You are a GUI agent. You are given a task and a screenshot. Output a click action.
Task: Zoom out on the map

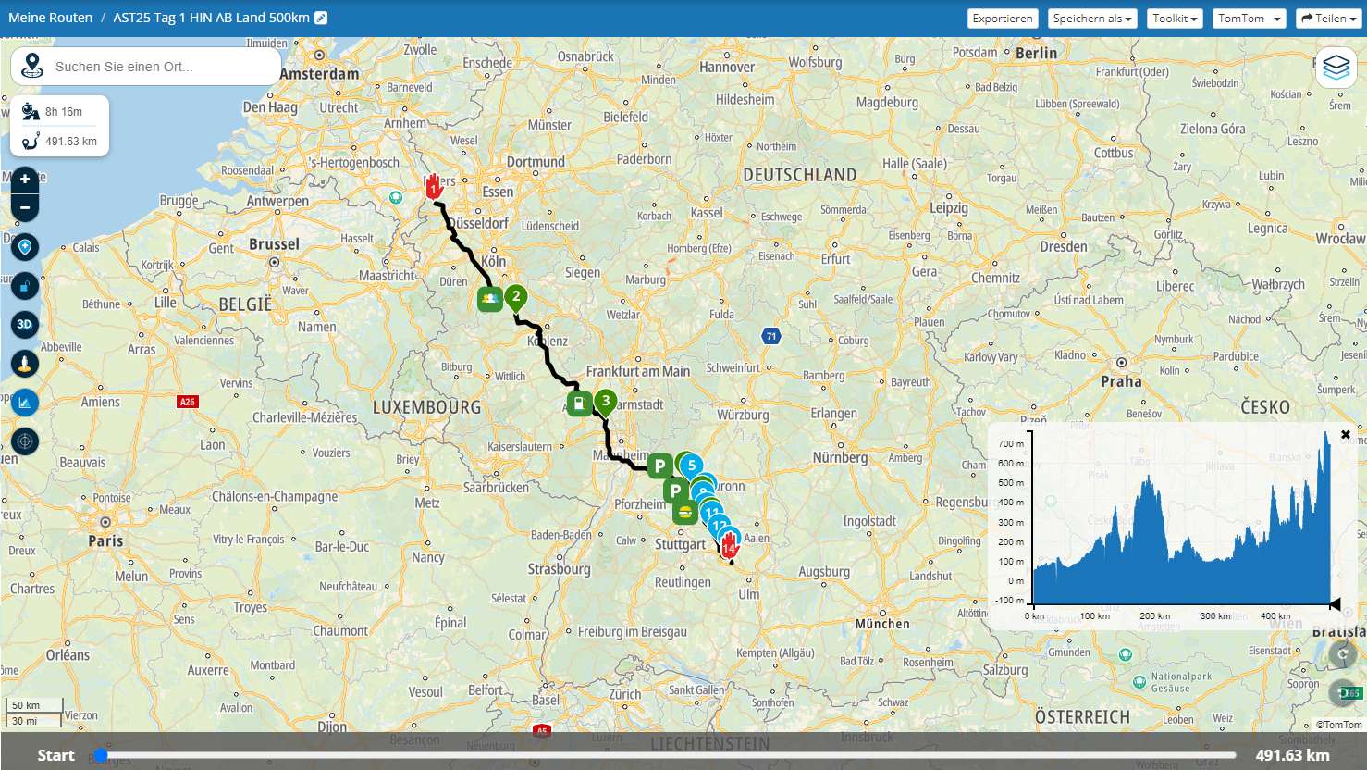pos(25,207)
